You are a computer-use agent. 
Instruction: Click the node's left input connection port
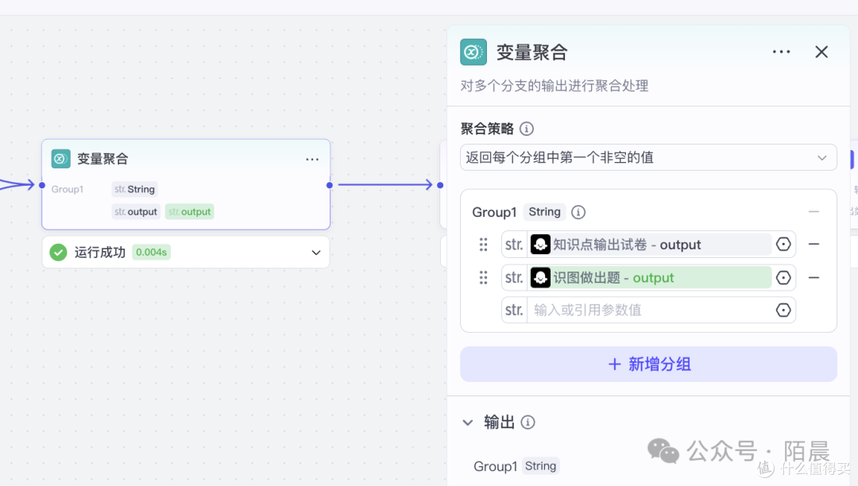[x=42, y=185]
